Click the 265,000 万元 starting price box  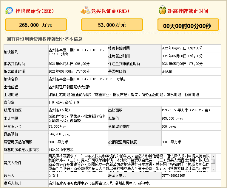(x=36, y=25)
